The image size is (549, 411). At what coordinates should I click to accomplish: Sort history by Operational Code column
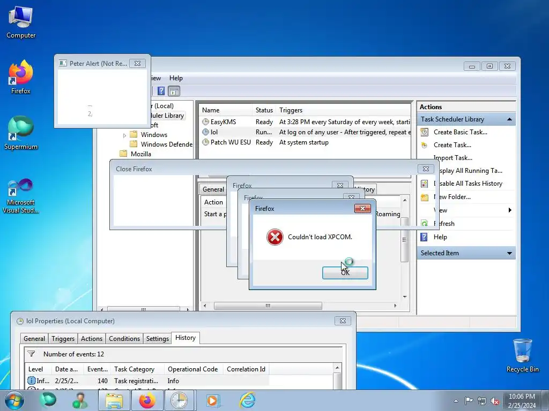(194, 369)
